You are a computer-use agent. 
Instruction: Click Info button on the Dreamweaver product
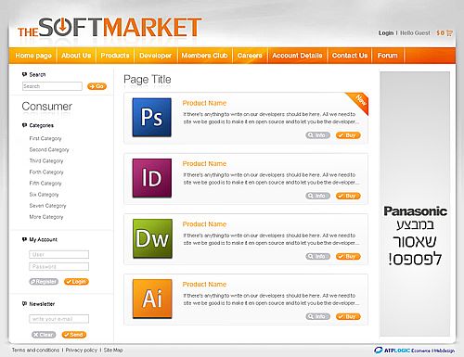tap(318, 257)
